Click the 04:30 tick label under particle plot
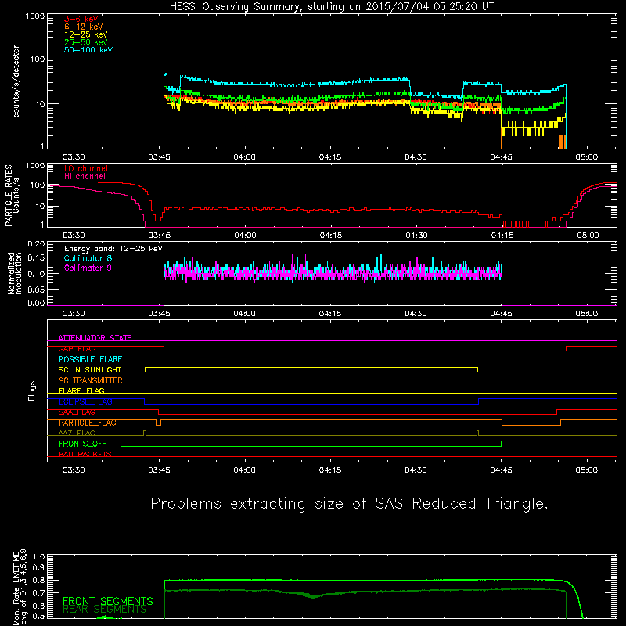The width and height of the screenshot is (626, 626). point(416,236)
